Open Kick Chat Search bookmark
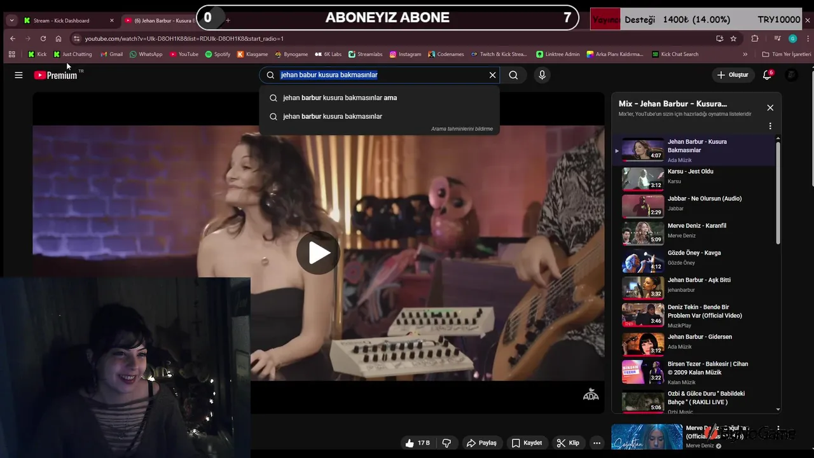The height and width of the screenshot is (458, 814). pos(675,54)
